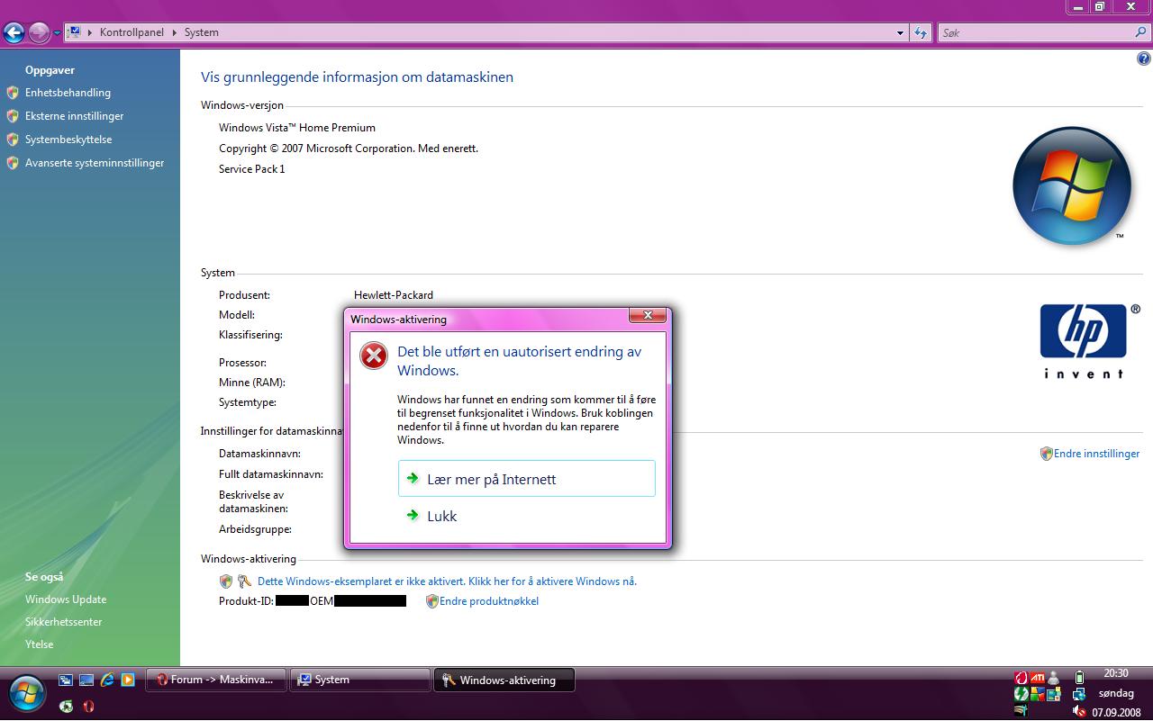The image size is (1153, 721).
Task: Click Show desktop quick launch icon
Action: tap(86, 680)
